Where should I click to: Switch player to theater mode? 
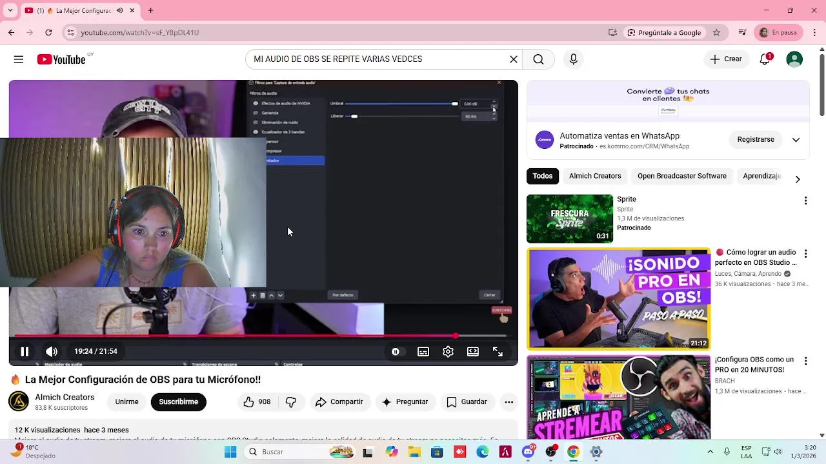click(473, 351)
